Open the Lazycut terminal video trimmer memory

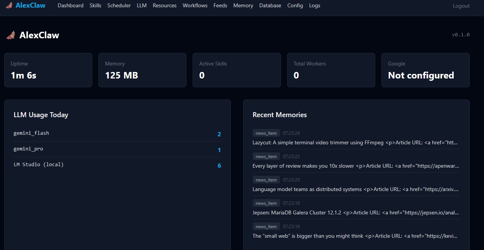pos(355,142)
